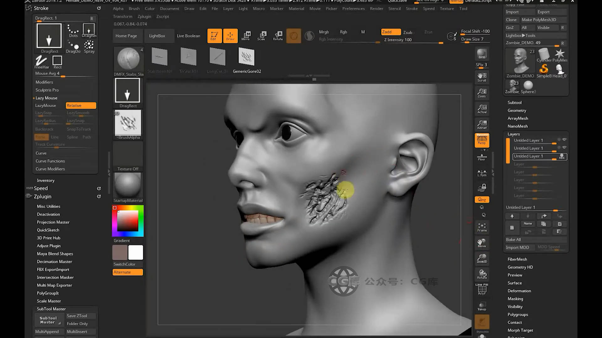Toggle the Zadd mode

pos(391,32)
